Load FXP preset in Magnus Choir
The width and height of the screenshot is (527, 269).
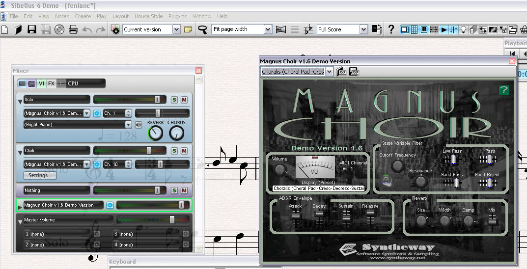[341, 72]
